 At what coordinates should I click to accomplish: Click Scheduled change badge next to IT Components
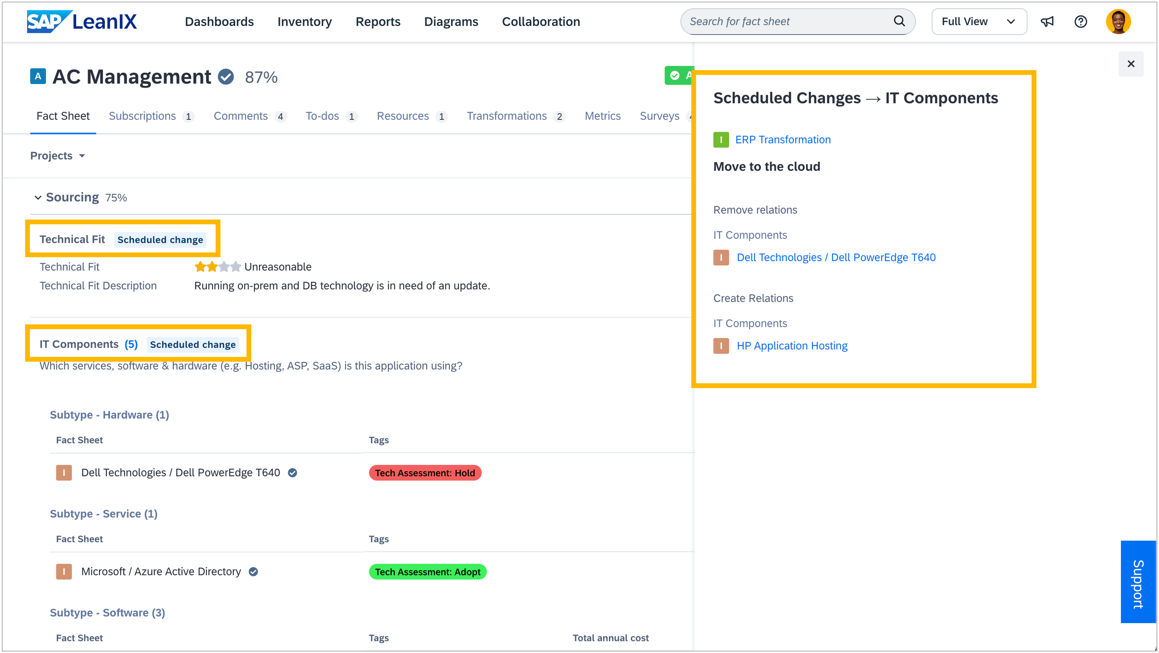point(193,345)
